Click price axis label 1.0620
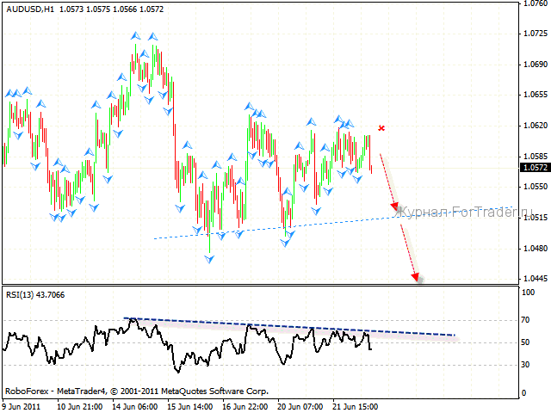Image resolution: width=551 pixels, height=413 pixels. click(536, 126)
